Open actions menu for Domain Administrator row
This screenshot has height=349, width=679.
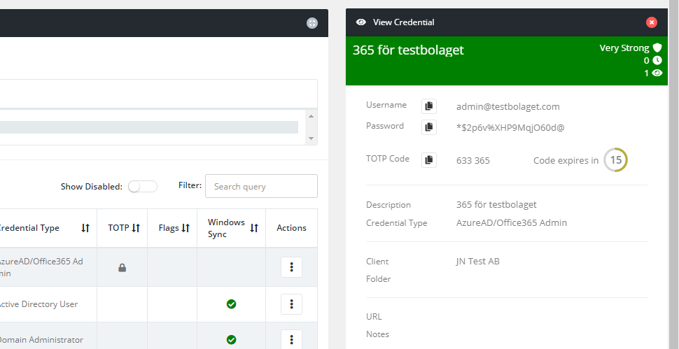click(291, 339)
